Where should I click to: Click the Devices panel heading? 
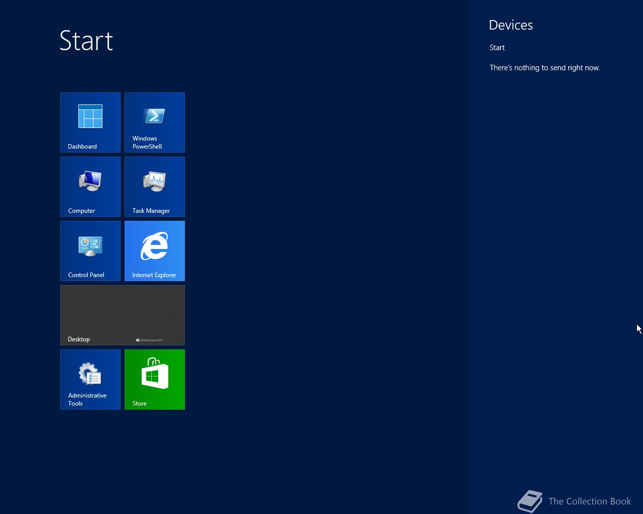point(511,25)
